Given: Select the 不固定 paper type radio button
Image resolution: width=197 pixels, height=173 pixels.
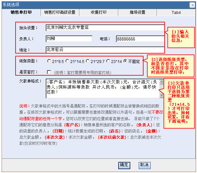Looking at the screenshot, I should coord(125,61).
